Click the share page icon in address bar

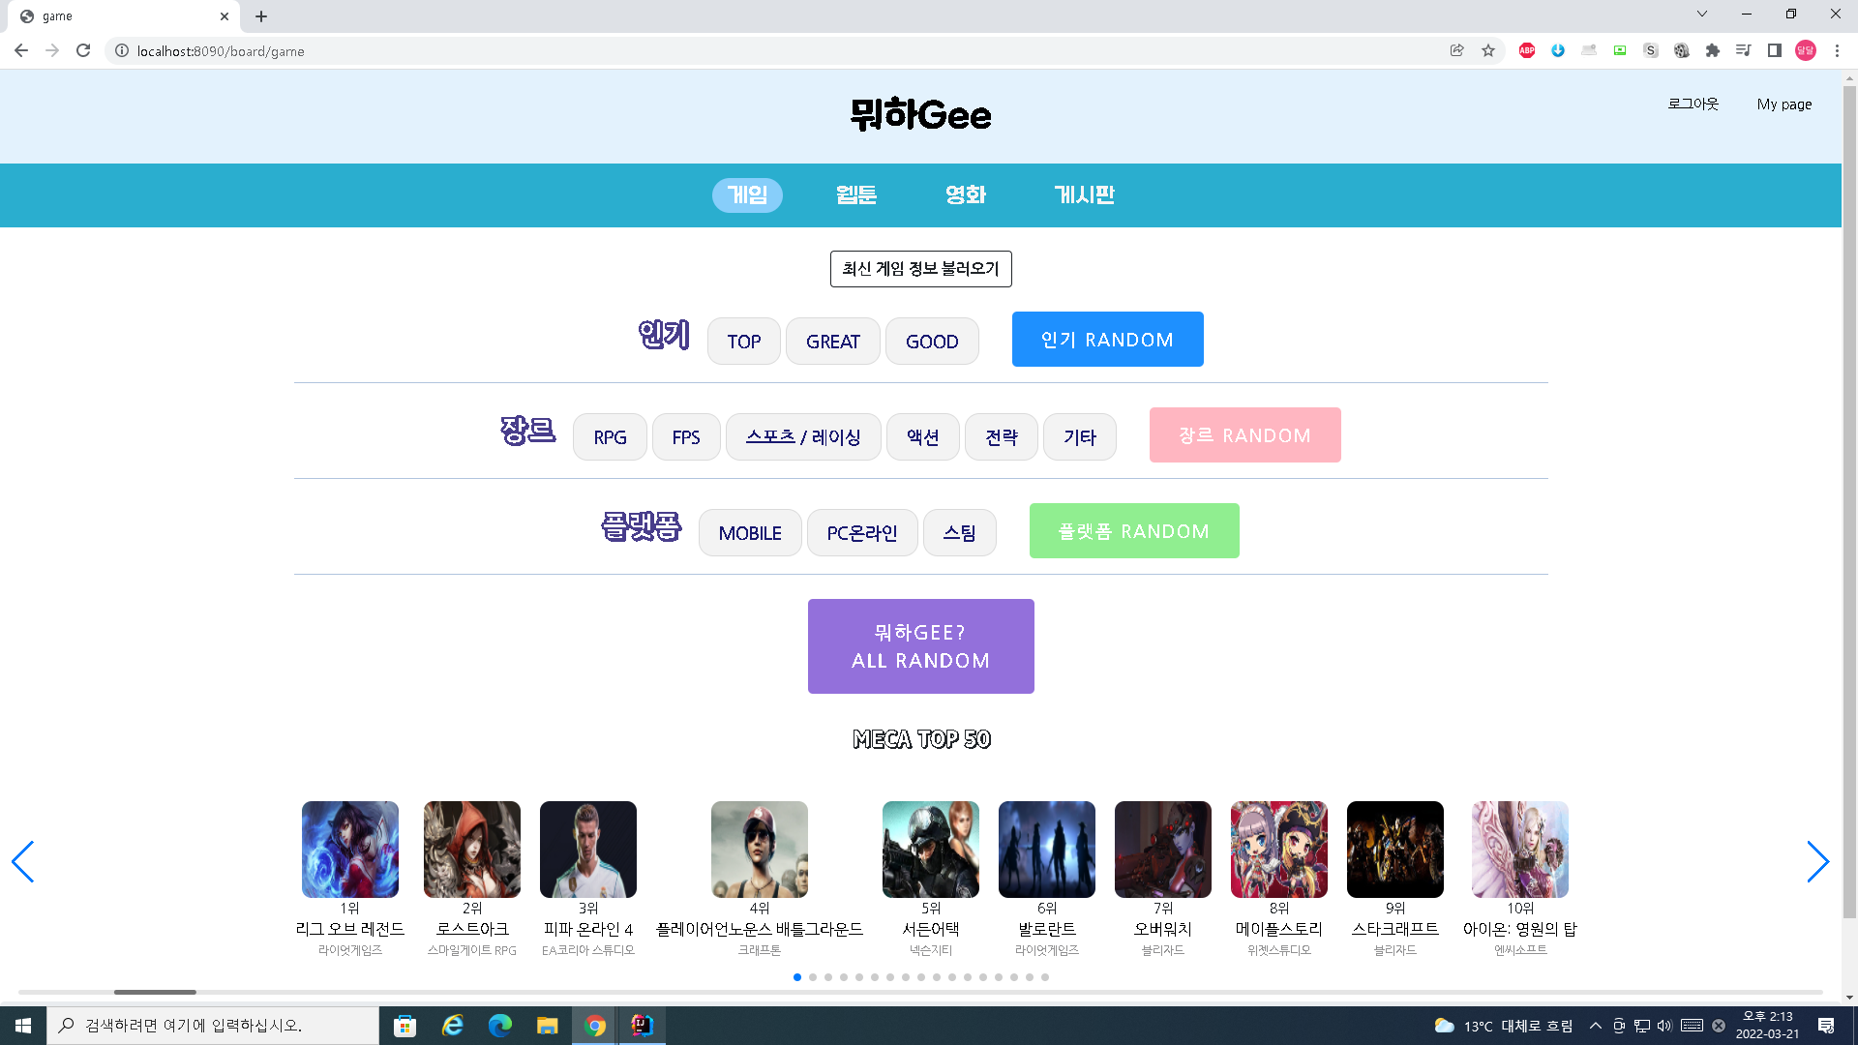click(1456, 50)
